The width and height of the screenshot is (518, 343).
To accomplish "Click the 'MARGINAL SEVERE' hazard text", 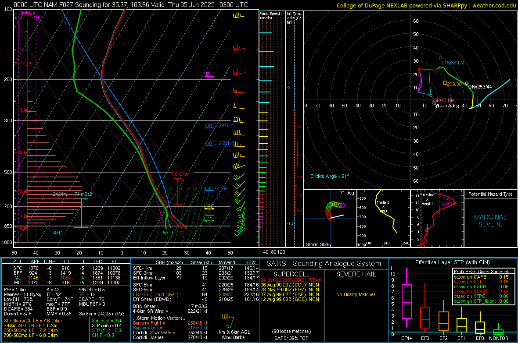I will tap(490, 221).
